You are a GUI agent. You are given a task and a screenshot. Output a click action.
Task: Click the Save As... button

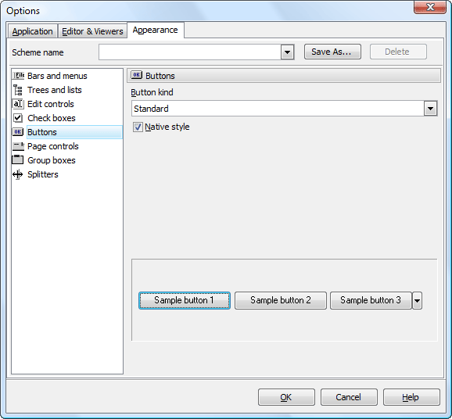[x=332, y=52]
